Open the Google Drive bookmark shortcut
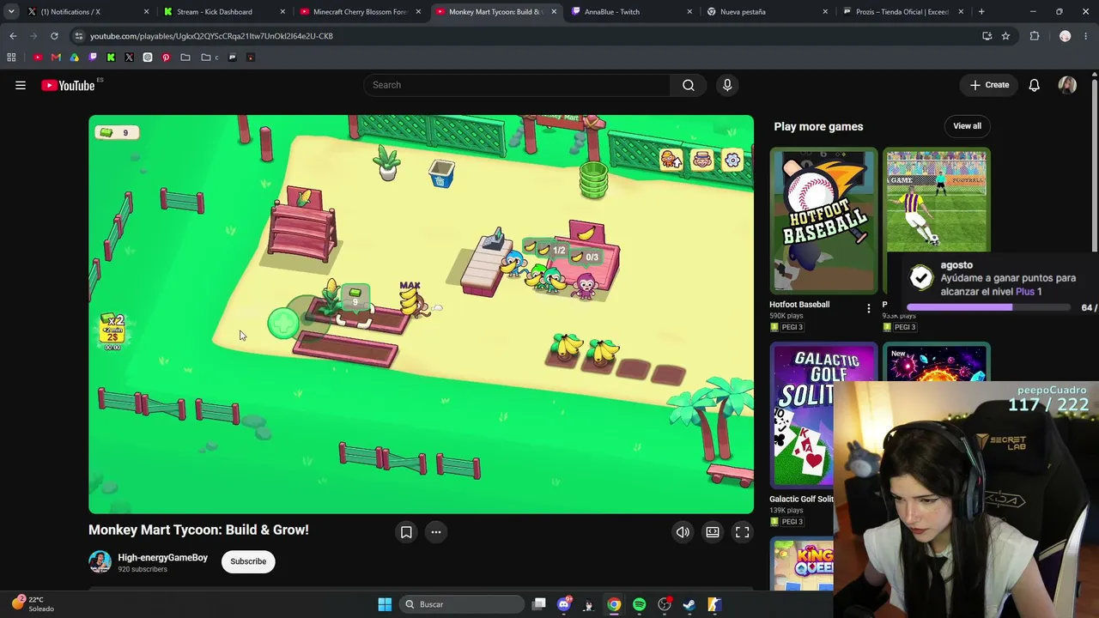The width and height of the screenshot is (1099, 618). click(x=75, y=58)
